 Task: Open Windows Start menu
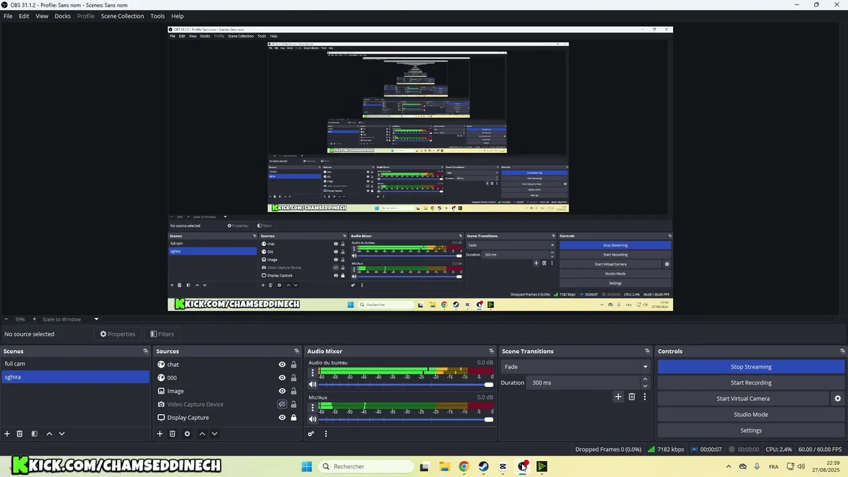[307, 466]
